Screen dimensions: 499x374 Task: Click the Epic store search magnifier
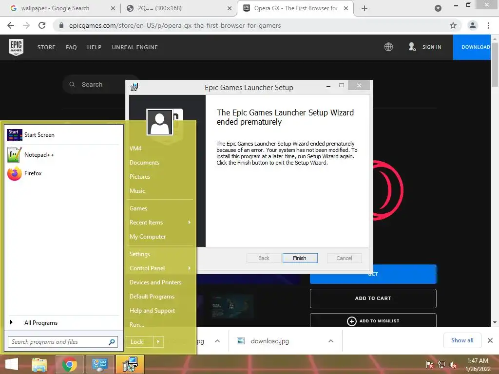(x=72, y=84)
